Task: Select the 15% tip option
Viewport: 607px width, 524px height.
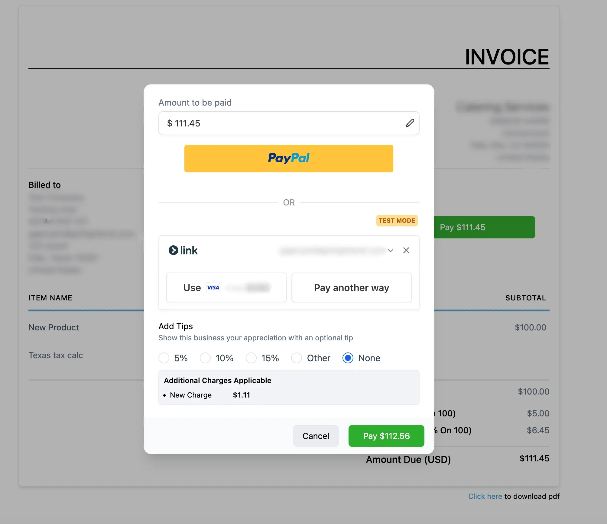Action: (x=251, y=358)
